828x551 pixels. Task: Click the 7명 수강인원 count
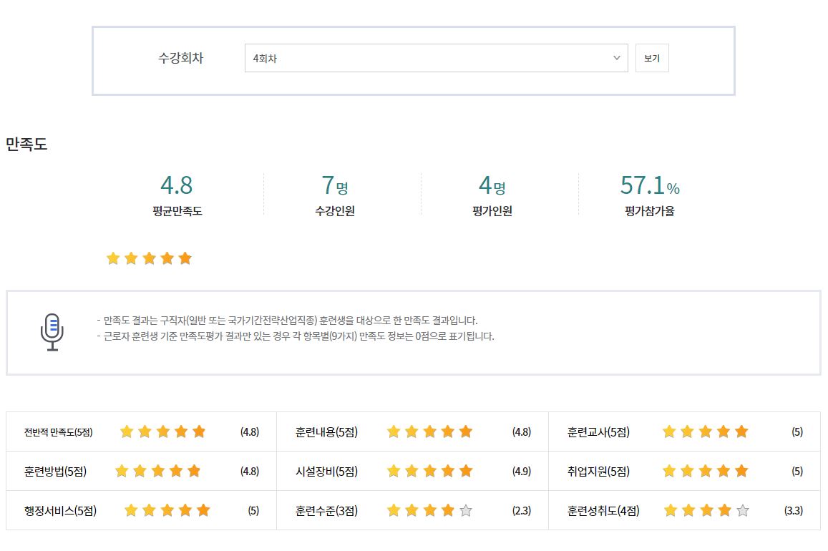pos(334,185)
